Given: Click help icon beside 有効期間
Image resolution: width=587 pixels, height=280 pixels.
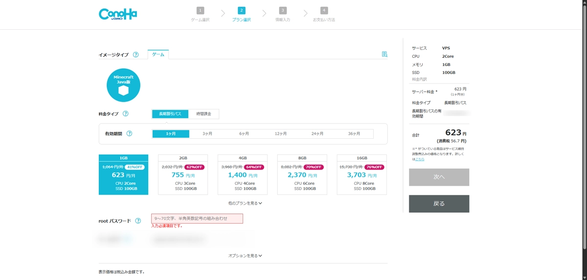Looking at the screenshot, I should 129,133.
